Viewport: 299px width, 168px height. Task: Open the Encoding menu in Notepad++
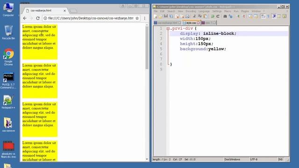(191, 11)
